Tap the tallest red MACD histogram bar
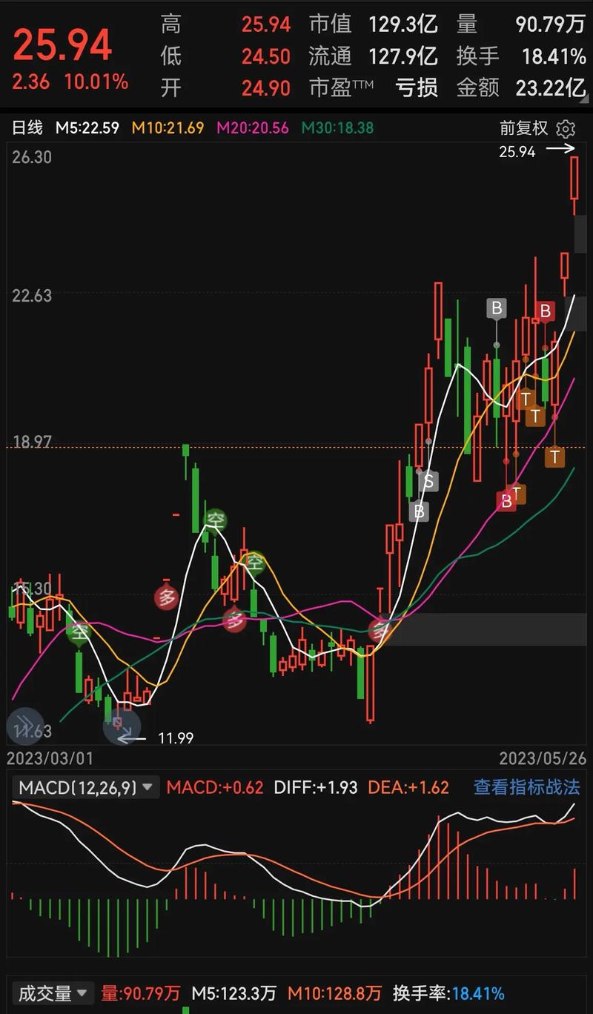 click(439, 857)
